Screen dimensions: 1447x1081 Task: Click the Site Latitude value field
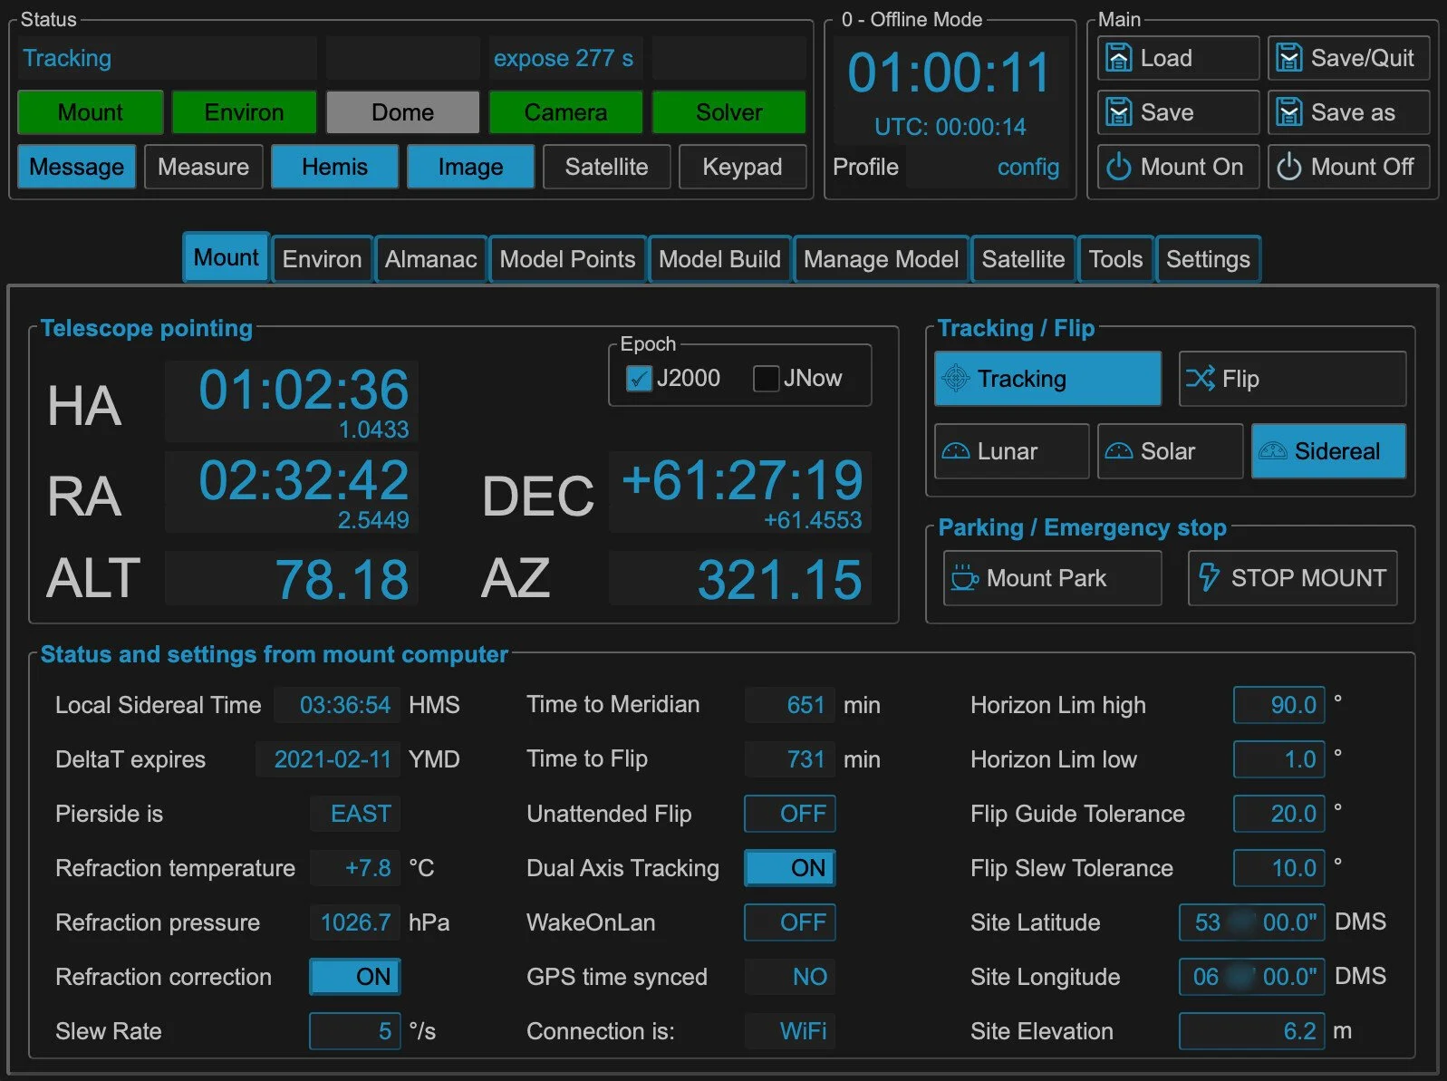click(x=1252, y=922)
